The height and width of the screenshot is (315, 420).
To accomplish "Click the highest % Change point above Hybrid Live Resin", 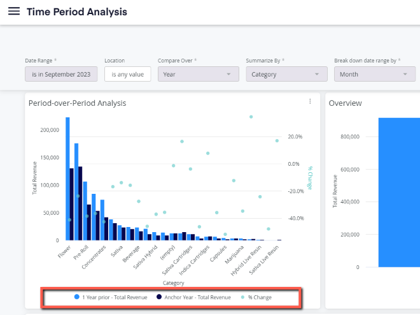I will pos(251,117).
